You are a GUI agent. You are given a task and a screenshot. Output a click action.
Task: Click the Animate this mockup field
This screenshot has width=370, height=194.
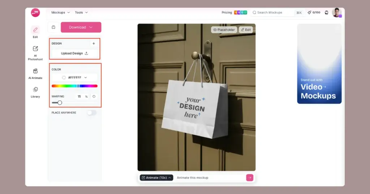pos(210,178)
